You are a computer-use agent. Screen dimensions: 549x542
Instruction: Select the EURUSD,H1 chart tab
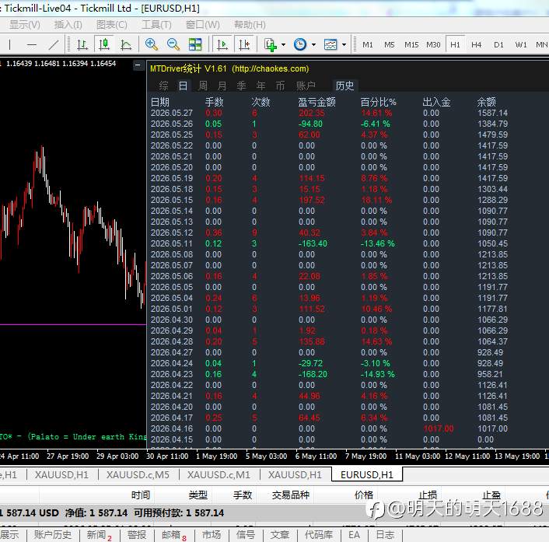[367, 475]
